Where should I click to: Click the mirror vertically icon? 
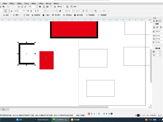click(31, 11)
